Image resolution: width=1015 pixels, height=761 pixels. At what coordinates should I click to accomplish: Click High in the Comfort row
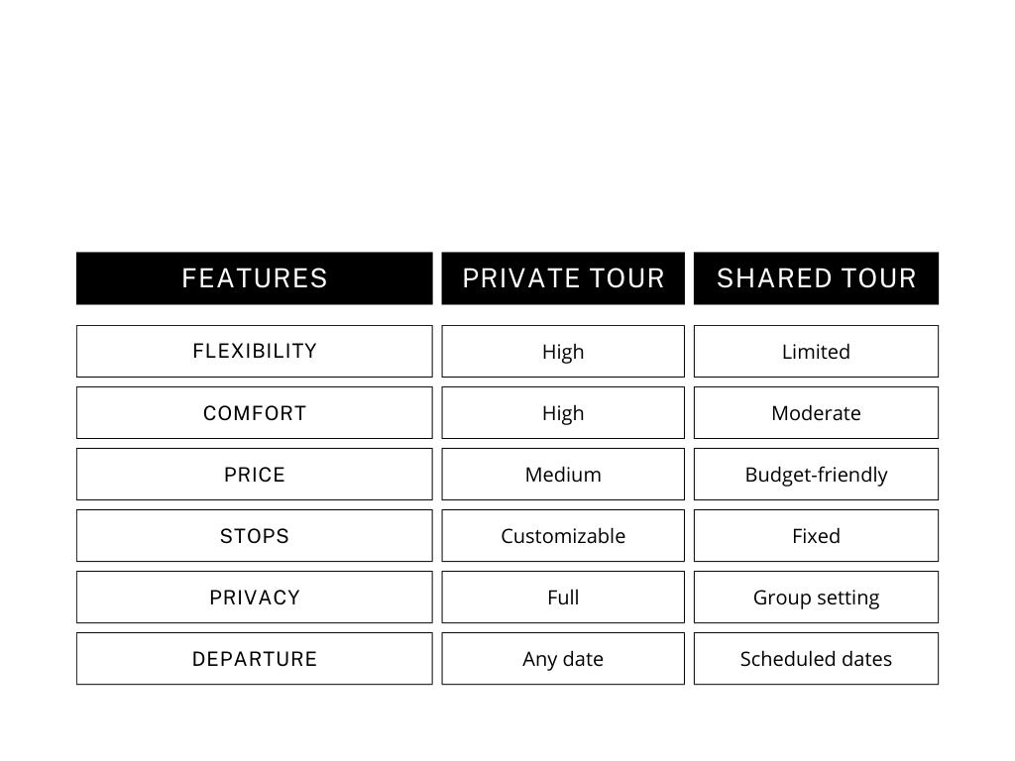click(563, 413)
